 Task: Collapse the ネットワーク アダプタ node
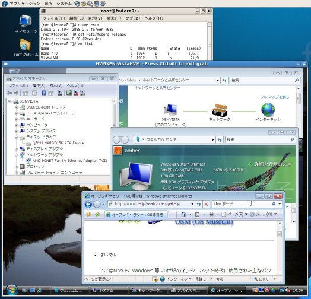coord(16,155)
